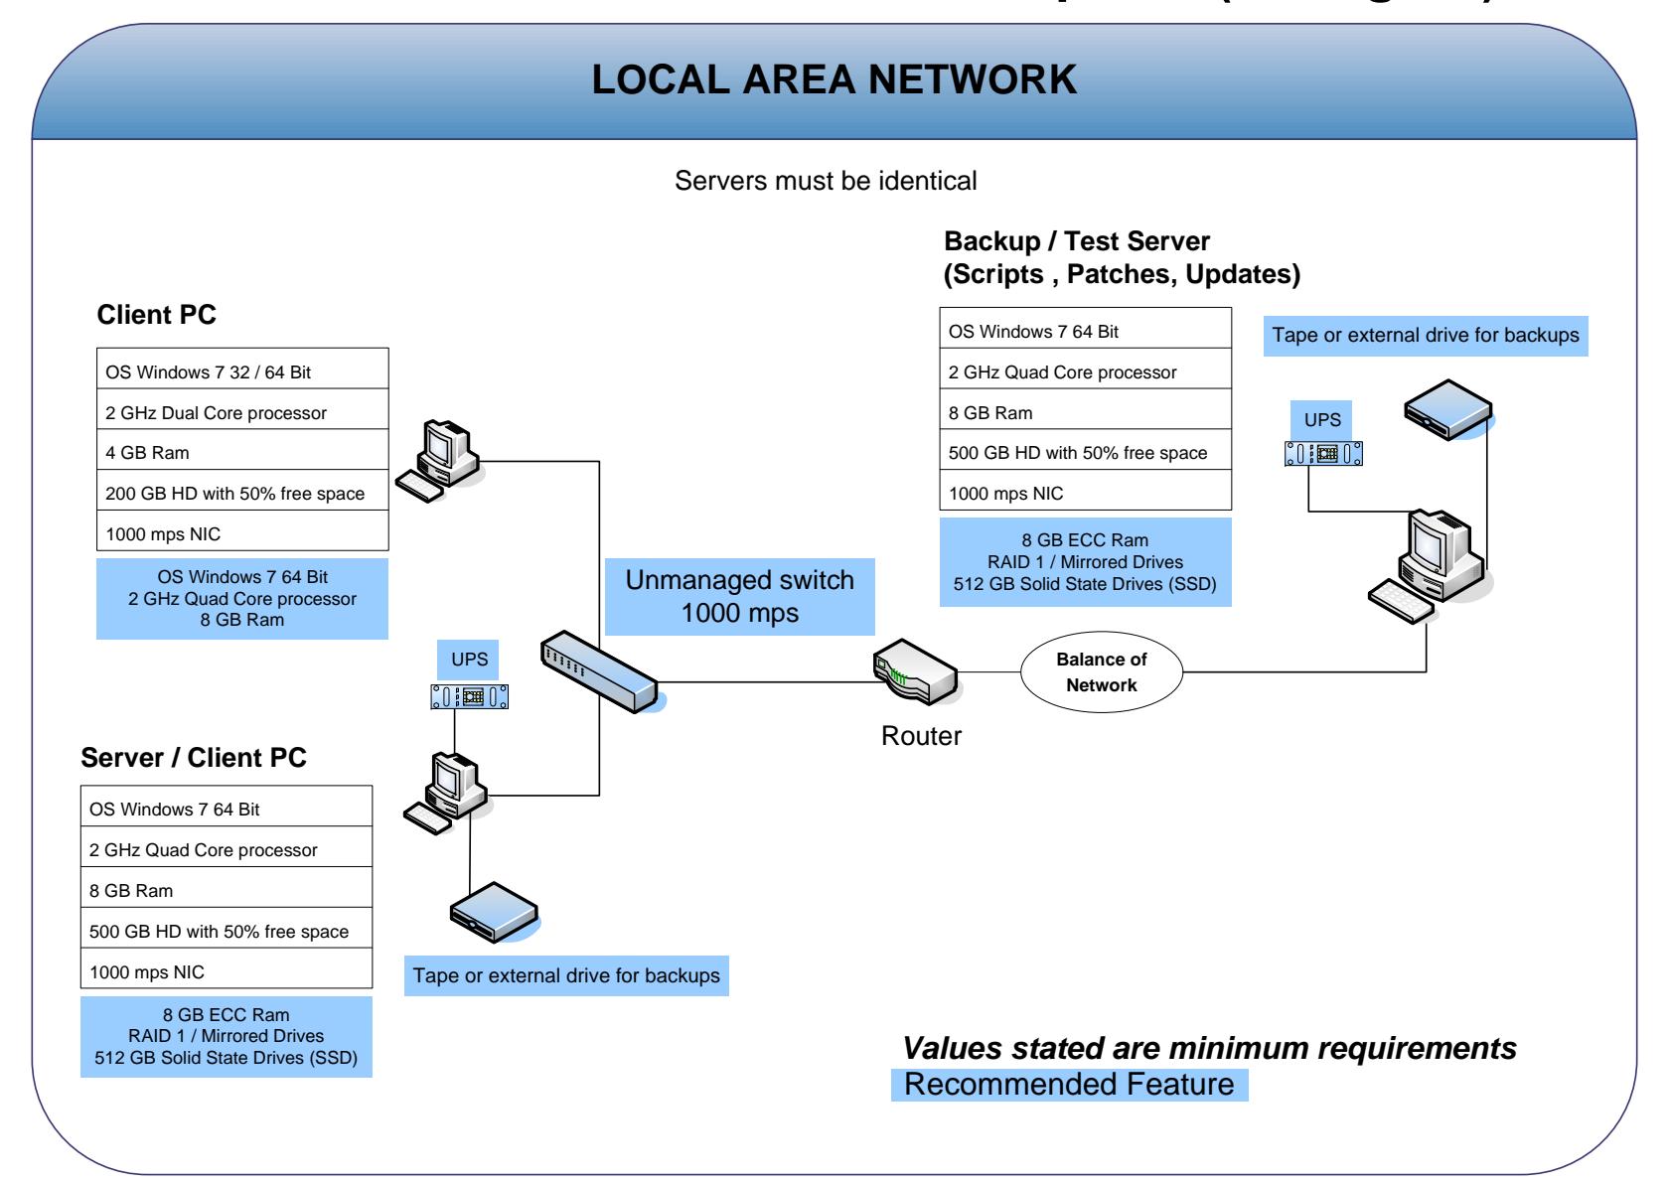The height and width of the screenshot is (1184, 1669).
Task: Click the 'Servers must be identical' note
Action: coord(826,181)
